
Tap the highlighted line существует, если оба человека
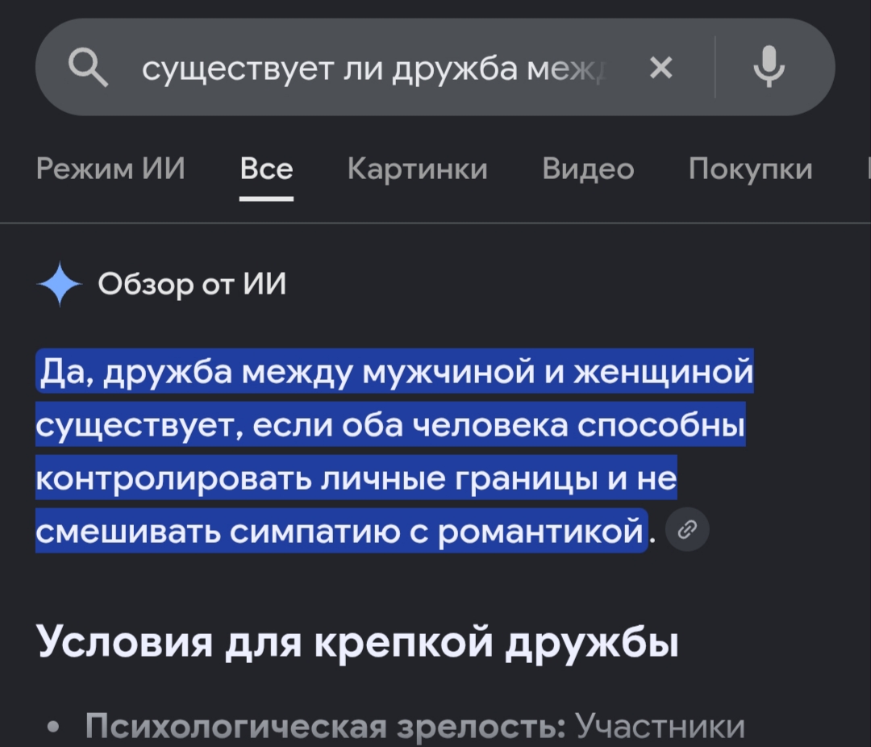[390, 424]
